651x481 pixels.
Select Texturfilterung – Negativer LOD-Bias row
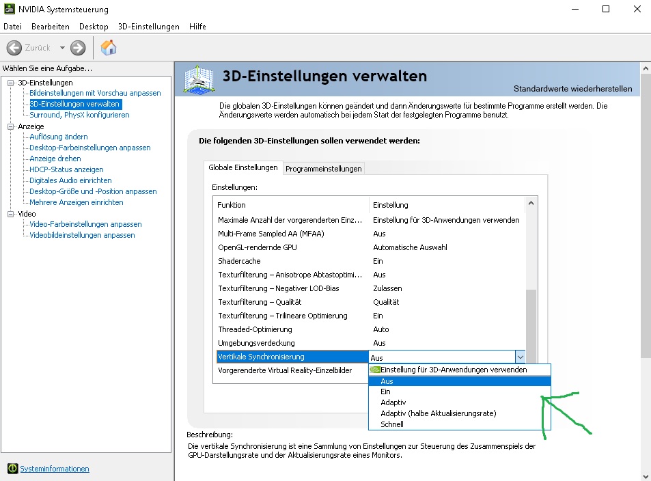coord(370,288)
